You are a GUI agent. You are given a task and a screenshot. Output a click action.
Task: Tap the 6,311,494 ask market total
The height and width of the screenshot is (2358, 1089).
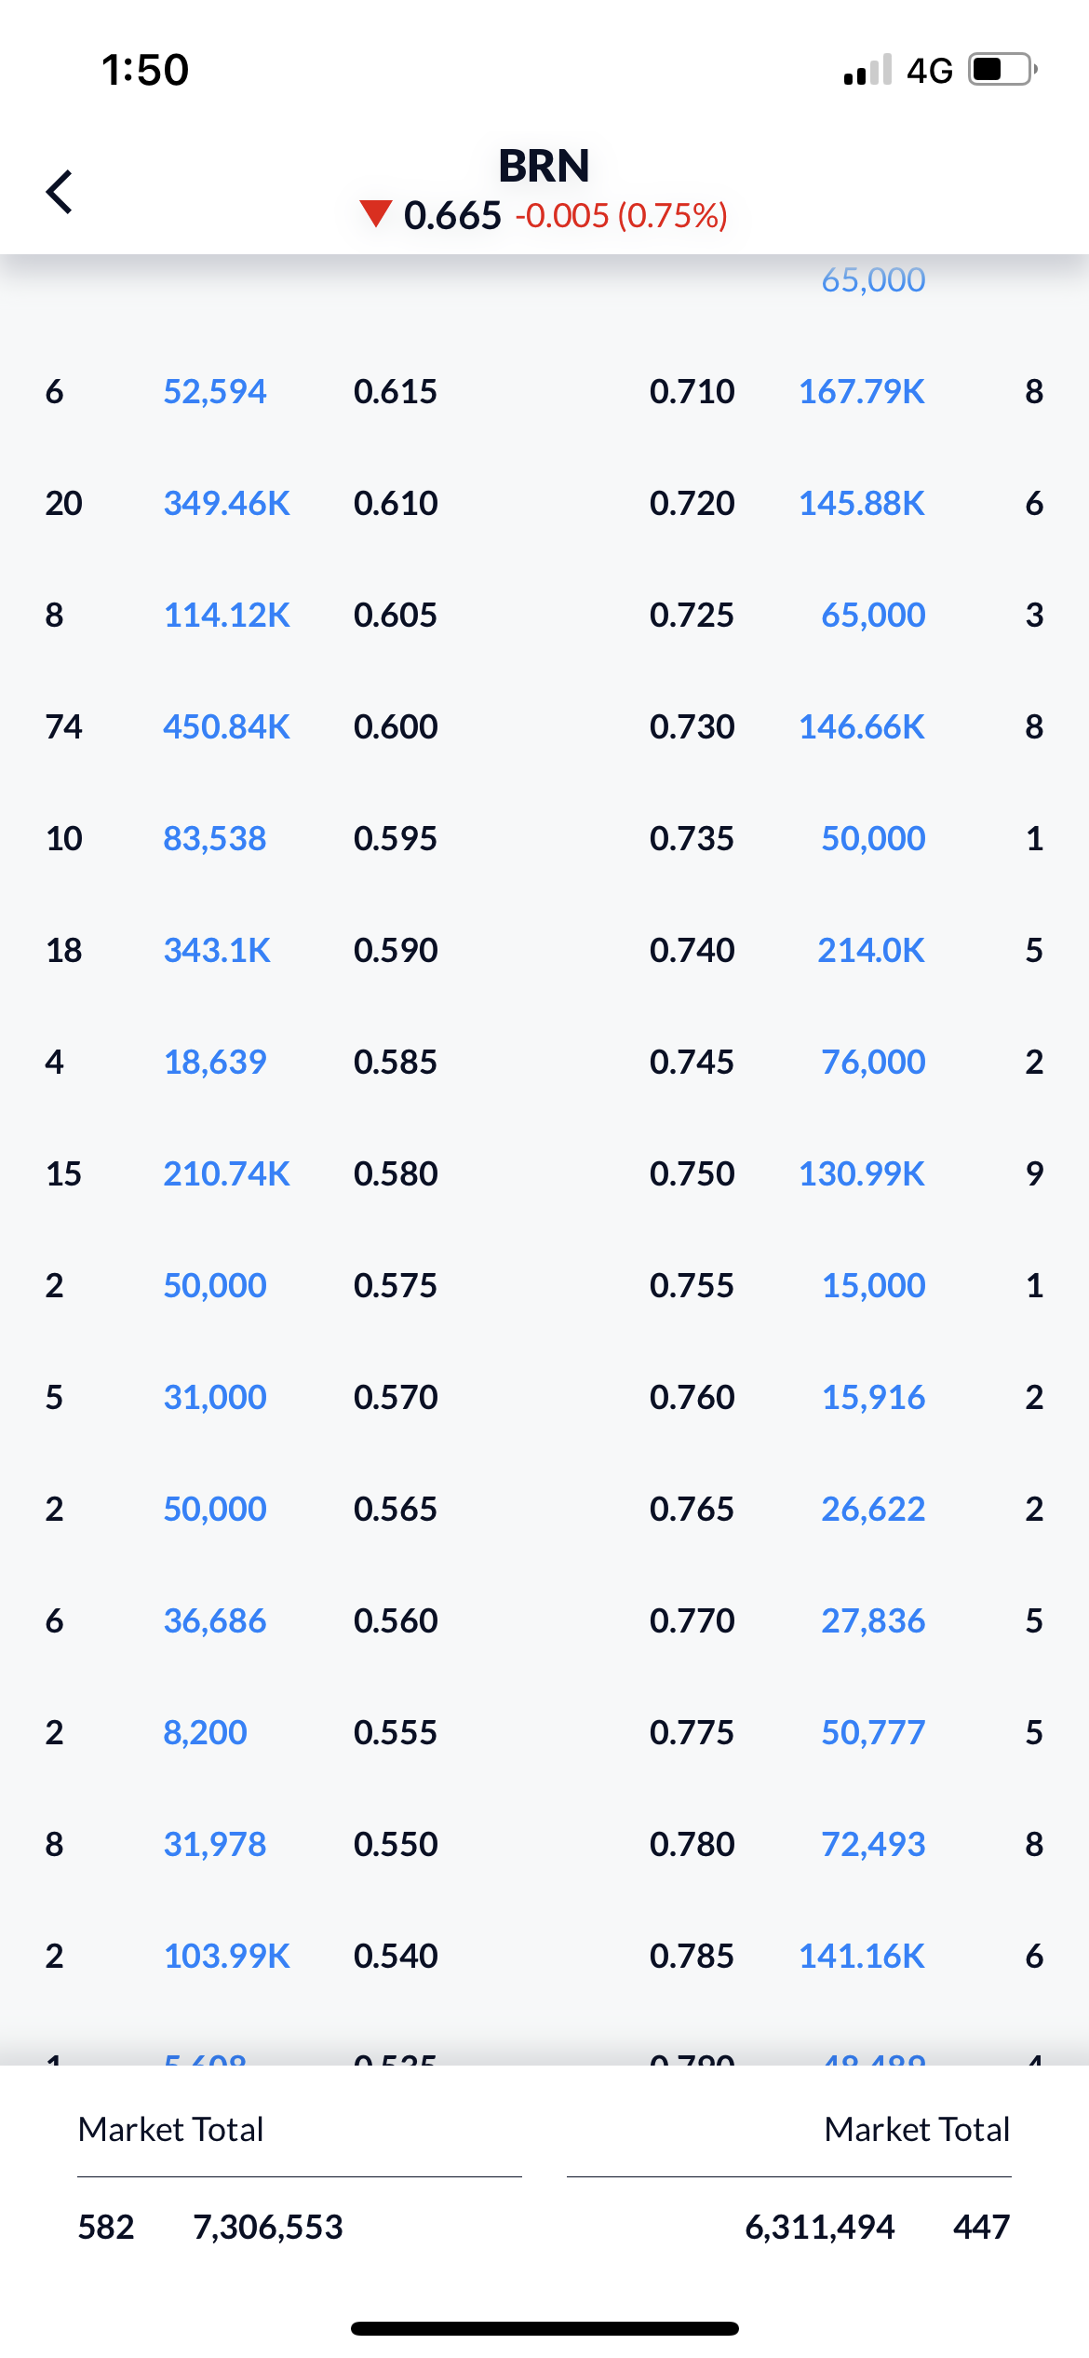pyautogui.click(x=820, y=2227)
